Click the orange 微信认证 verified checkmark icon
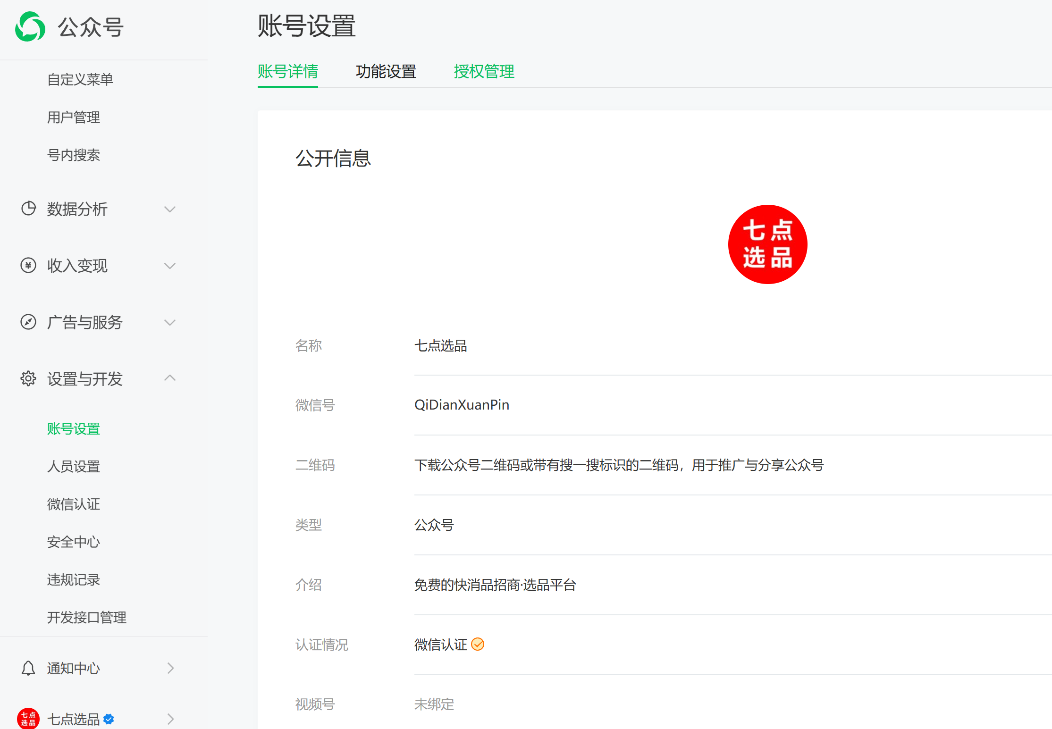This screenshot has width=1052, height=729. [x=478, y=644]
